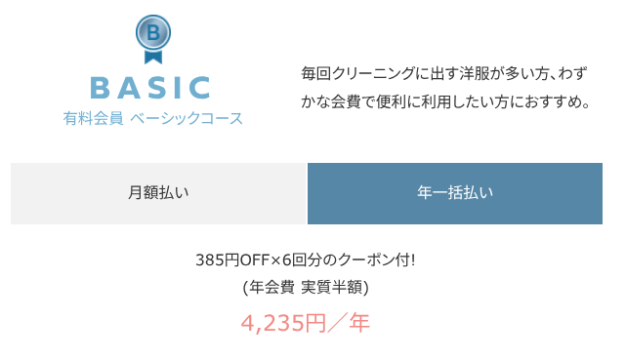Click the 4,235円 yearly price

284,323
